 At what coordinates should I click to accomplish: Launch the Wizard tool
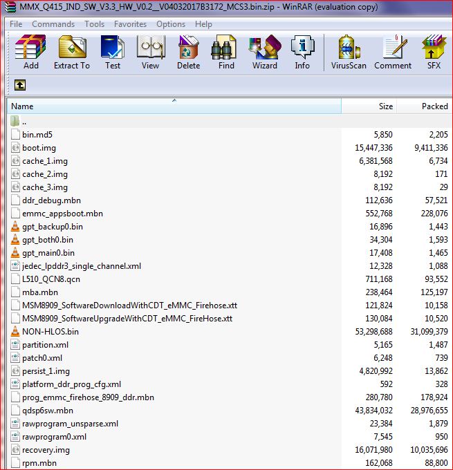coord(264,52)
